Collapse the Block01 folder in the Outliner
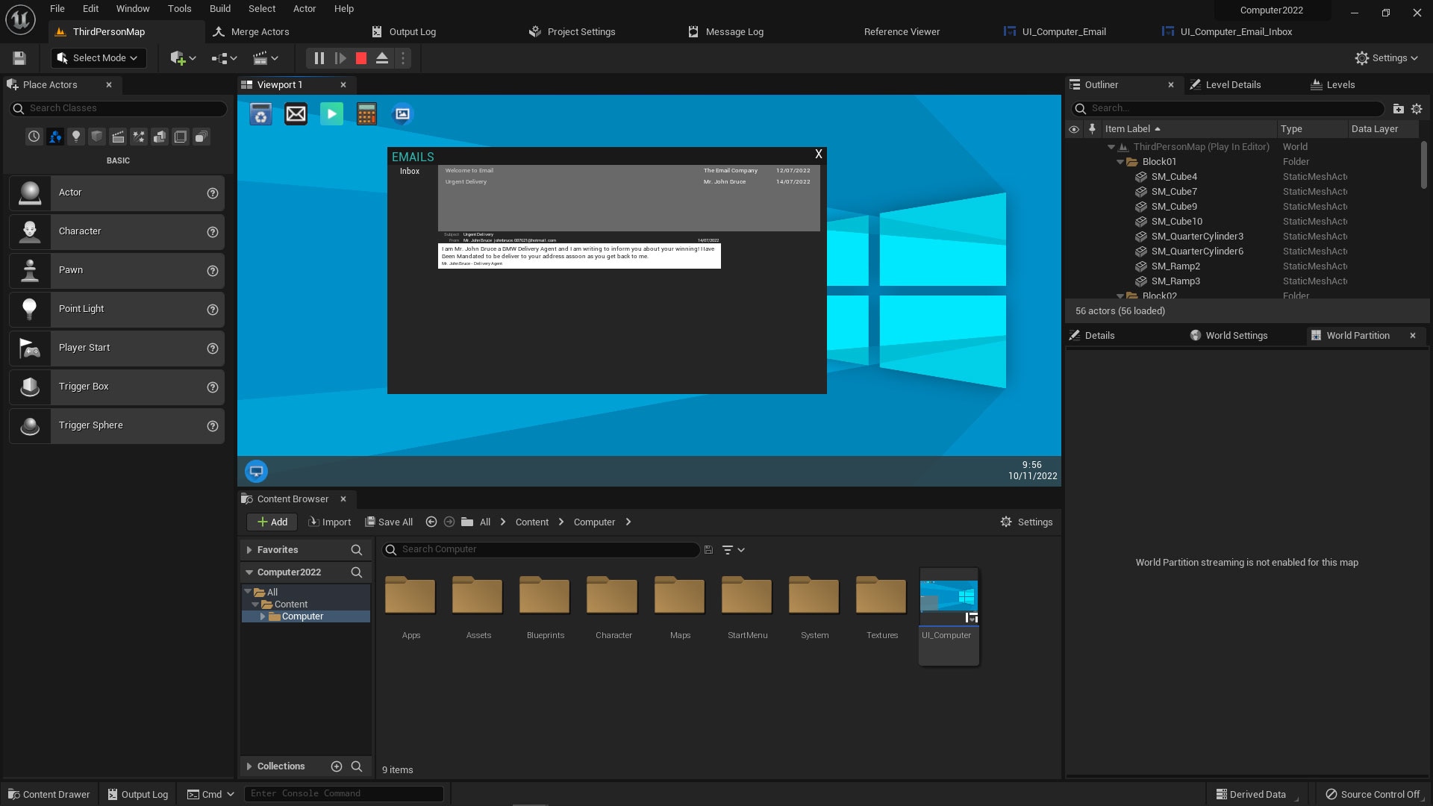The height and width of the screenshot is (806, 1433). [1120, 162]
